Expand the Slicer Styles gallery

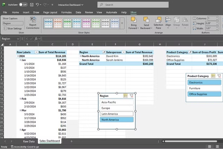click(x=122, y=23)
